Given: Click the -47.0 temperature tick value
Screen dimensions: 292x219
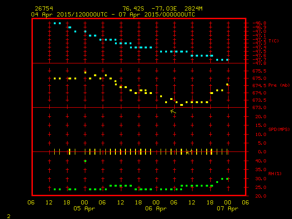Looking at the screenshot, I should 260,31.
